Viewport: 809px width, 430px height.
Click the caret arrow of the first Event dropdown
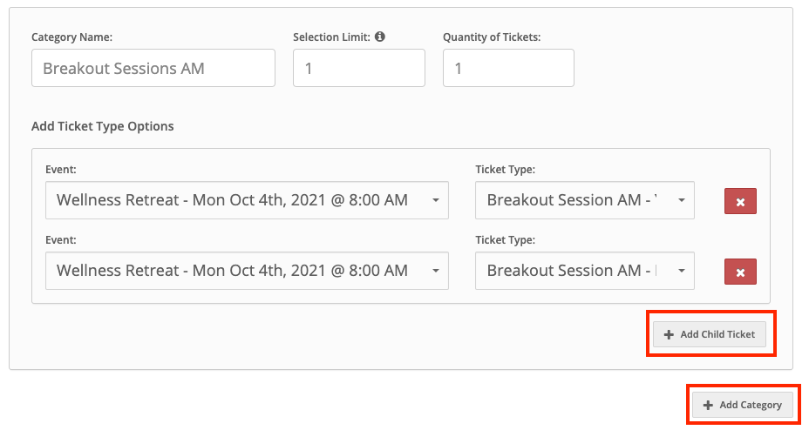click(x=436, y=200)
